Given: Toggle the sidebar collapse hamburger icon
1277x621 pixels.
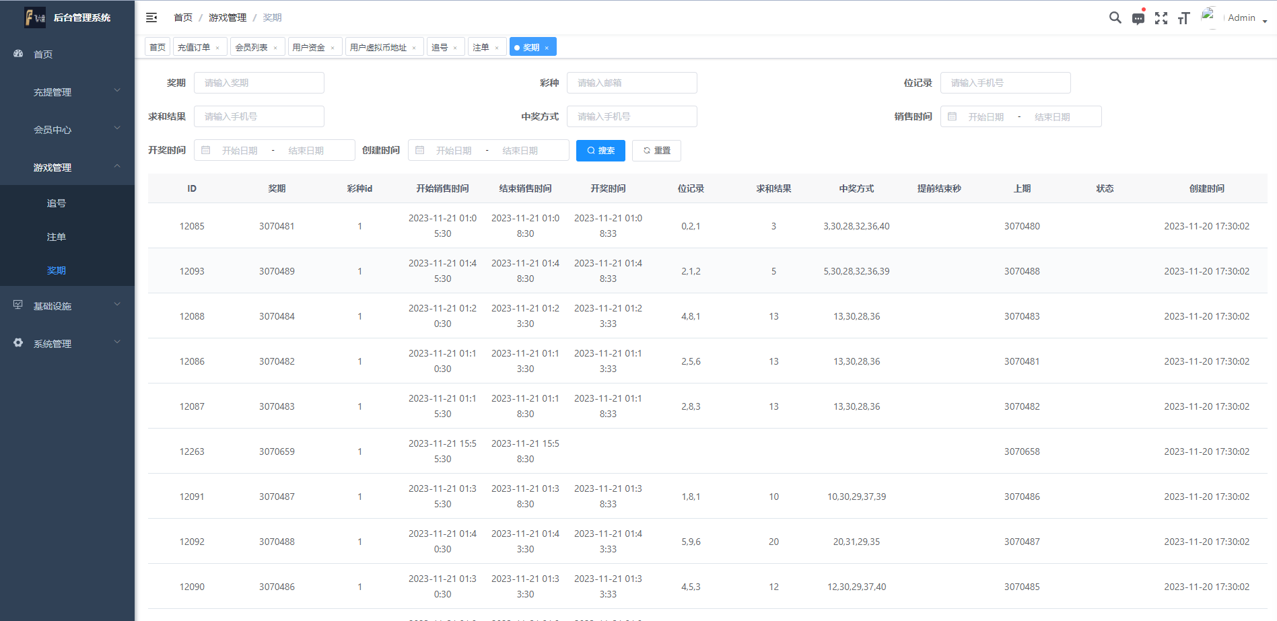Looking at the screenshot, I should (x=151, y=17).
